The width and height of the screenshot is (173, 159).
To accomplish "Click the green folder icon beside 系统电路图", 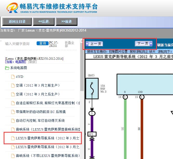I will [7, 68].
